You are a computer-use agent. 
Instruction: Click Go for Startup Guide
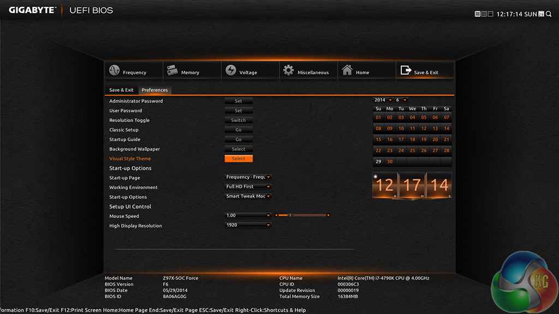click(x=239, y=140)
